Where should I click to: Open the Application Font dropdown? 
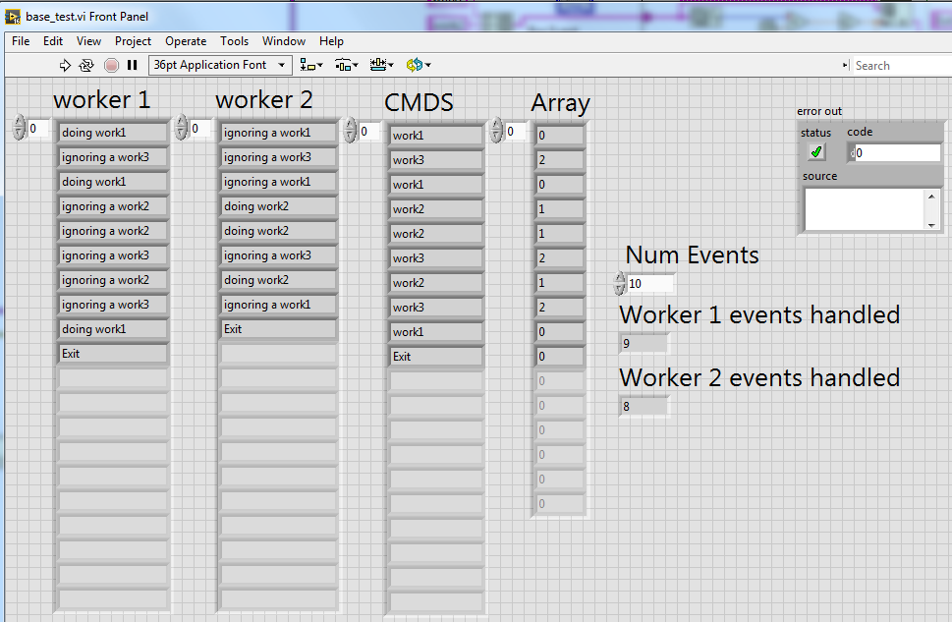[x=282, y=65]
